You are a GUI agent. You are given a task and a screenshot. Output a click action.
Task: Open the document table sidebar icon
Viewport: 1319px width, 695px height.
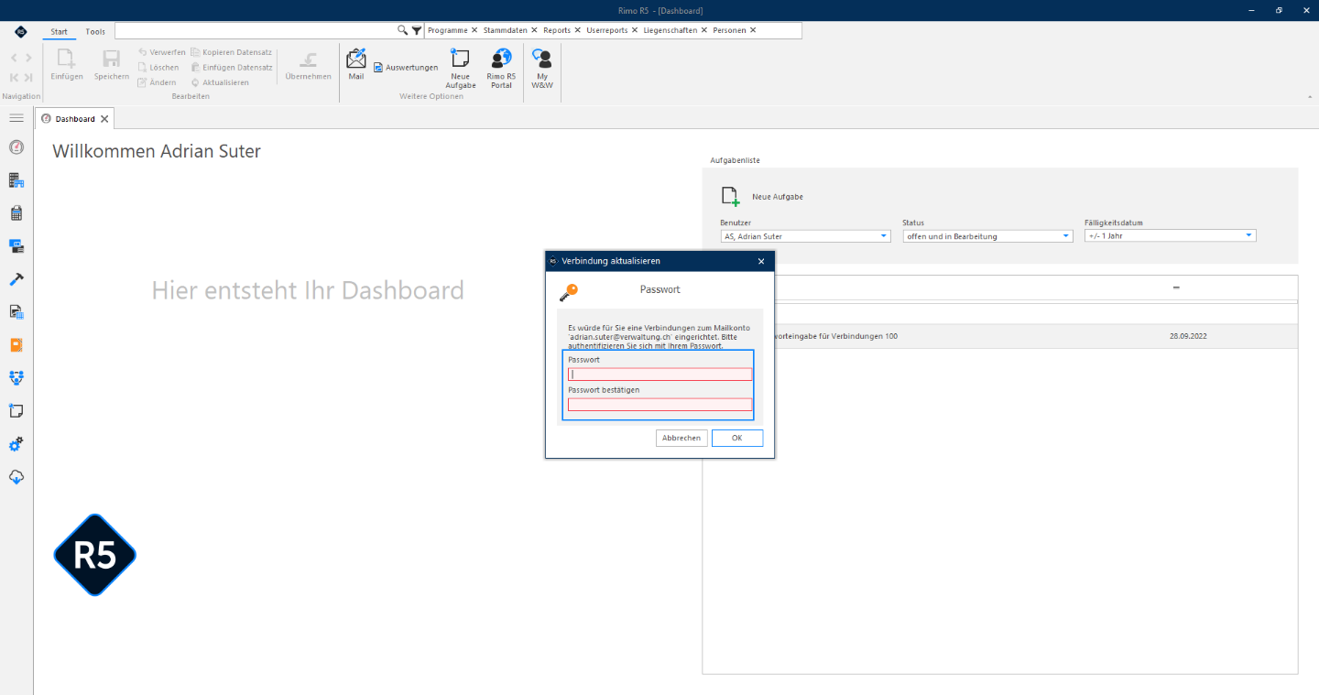[16, 312]
